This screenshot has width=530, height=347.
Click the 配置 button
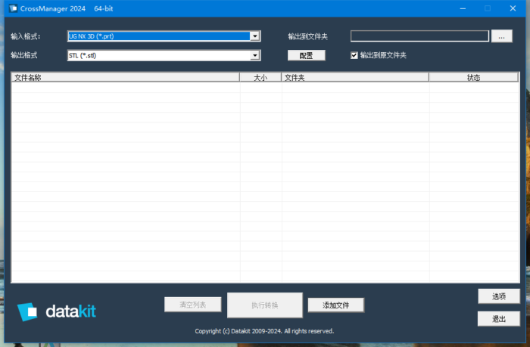[306, 55]
